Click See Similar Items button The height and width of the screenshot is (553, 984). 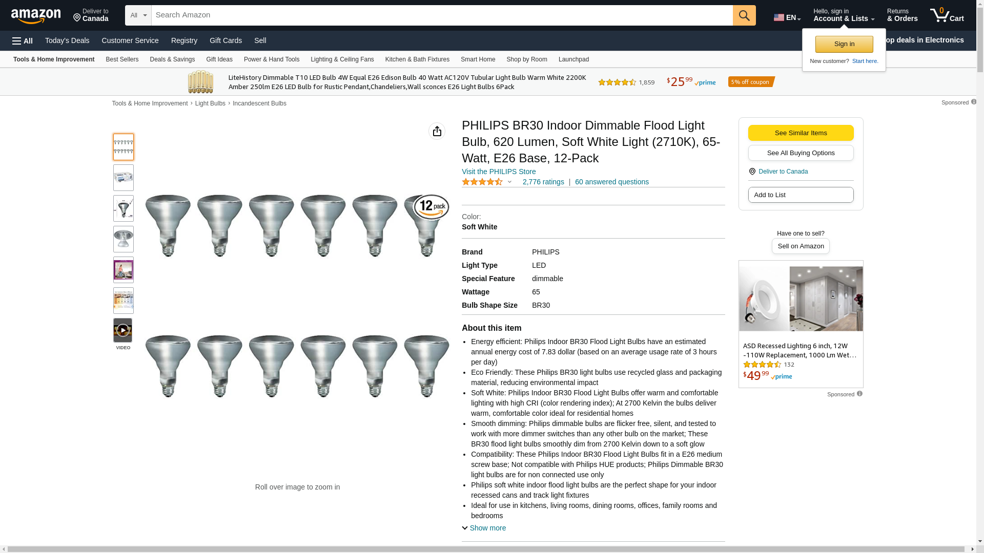tap(801, 133)
